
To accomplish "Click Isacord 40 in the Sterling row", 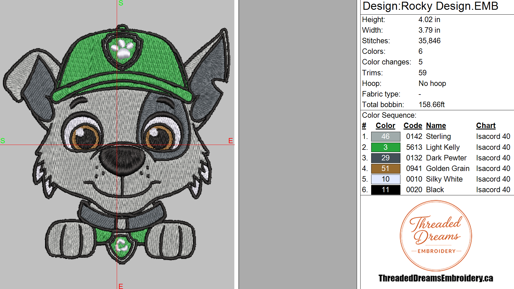I will (493, 137).
